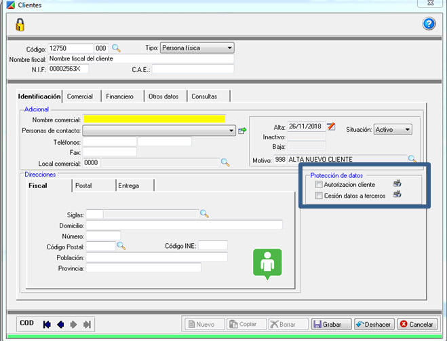The image size is (447, 341).
Task: Click the Código suffix field 000
Action: [x=102, y=48]
